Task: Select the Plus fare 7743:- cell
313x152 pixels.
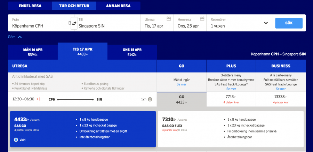Action: click(231, 99)
